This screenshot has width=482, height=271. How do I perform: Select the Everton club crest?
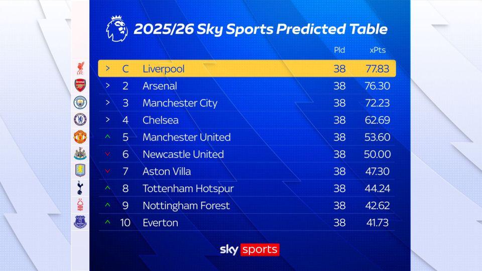pos(80,222)
